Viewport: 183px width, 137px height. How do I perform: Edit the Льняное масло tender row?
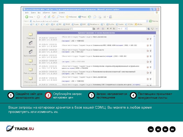148,56
